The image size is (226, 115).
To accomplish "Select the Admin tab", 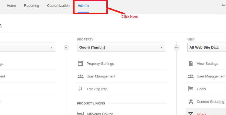I will pyautogui.click(x=83, y=6).
